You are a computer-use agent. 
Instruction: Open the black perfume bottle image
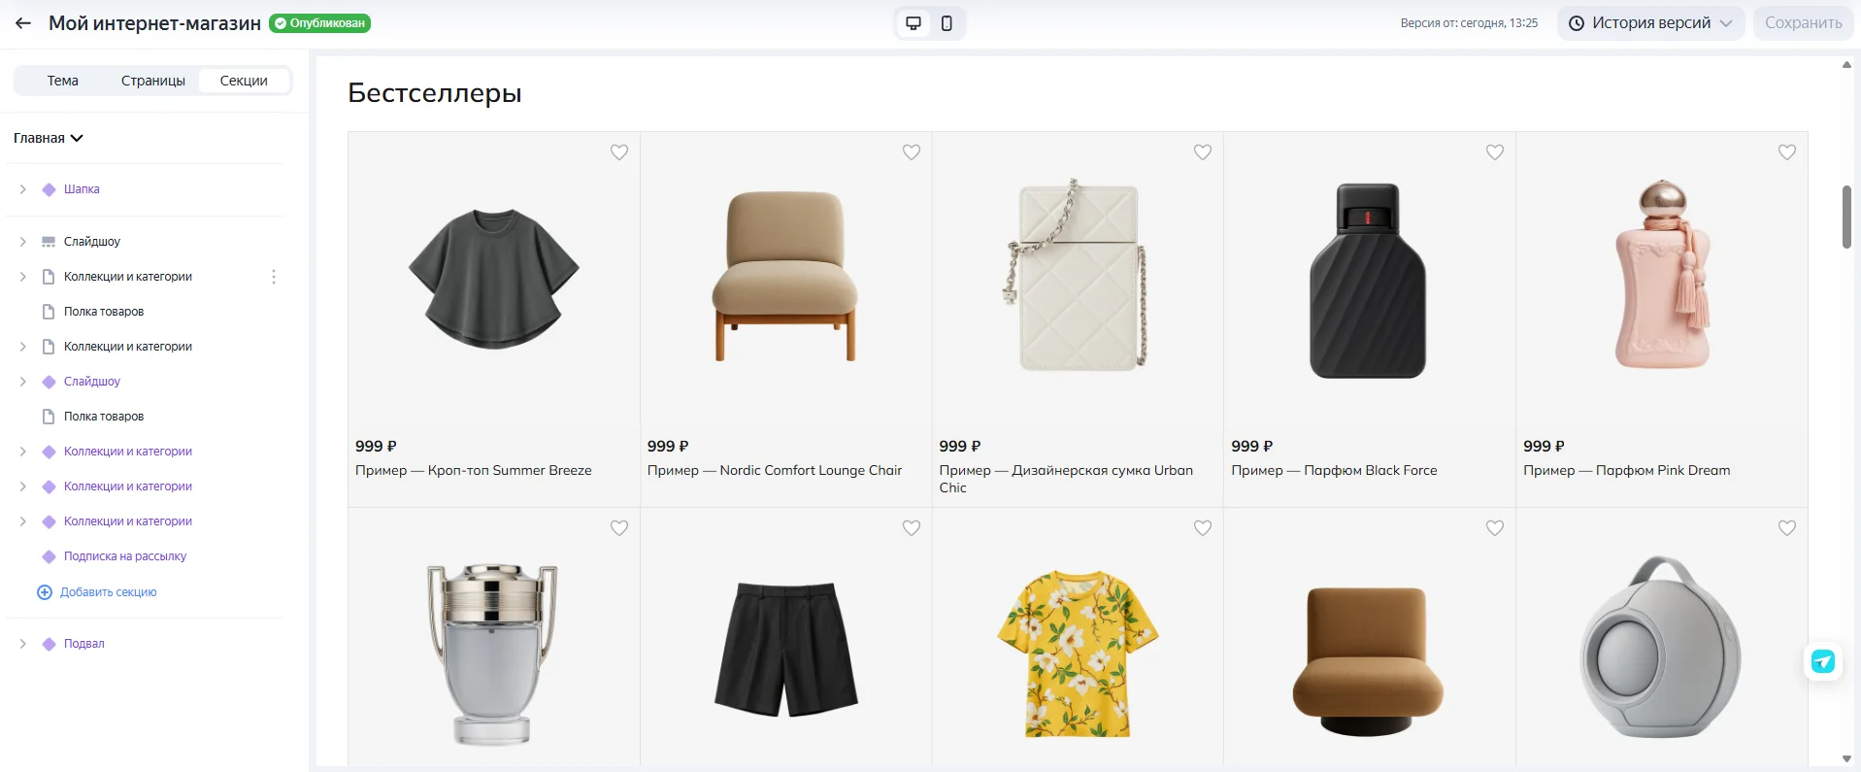1369,281
